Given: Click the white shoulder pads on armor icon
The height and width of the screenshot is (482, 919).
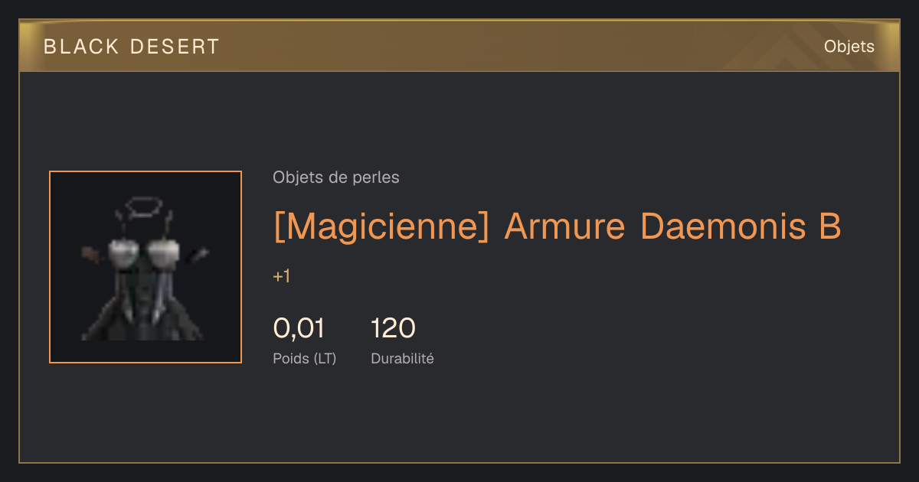Looking at the screenshot, I should [x=145, y=250].
